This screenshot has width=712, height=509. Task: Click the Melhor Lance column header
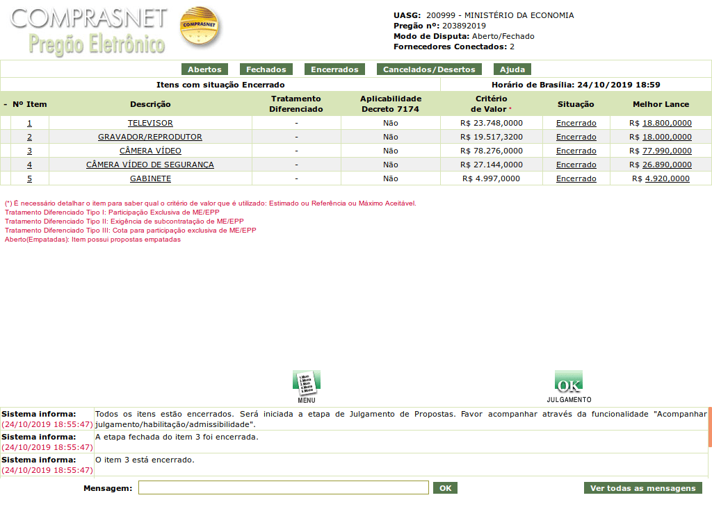(x=661, y=104)
